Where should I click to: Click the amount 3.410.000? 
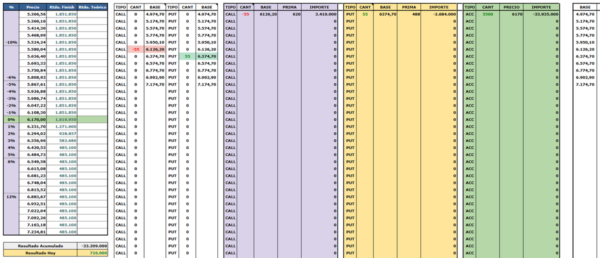coord(319,14)
